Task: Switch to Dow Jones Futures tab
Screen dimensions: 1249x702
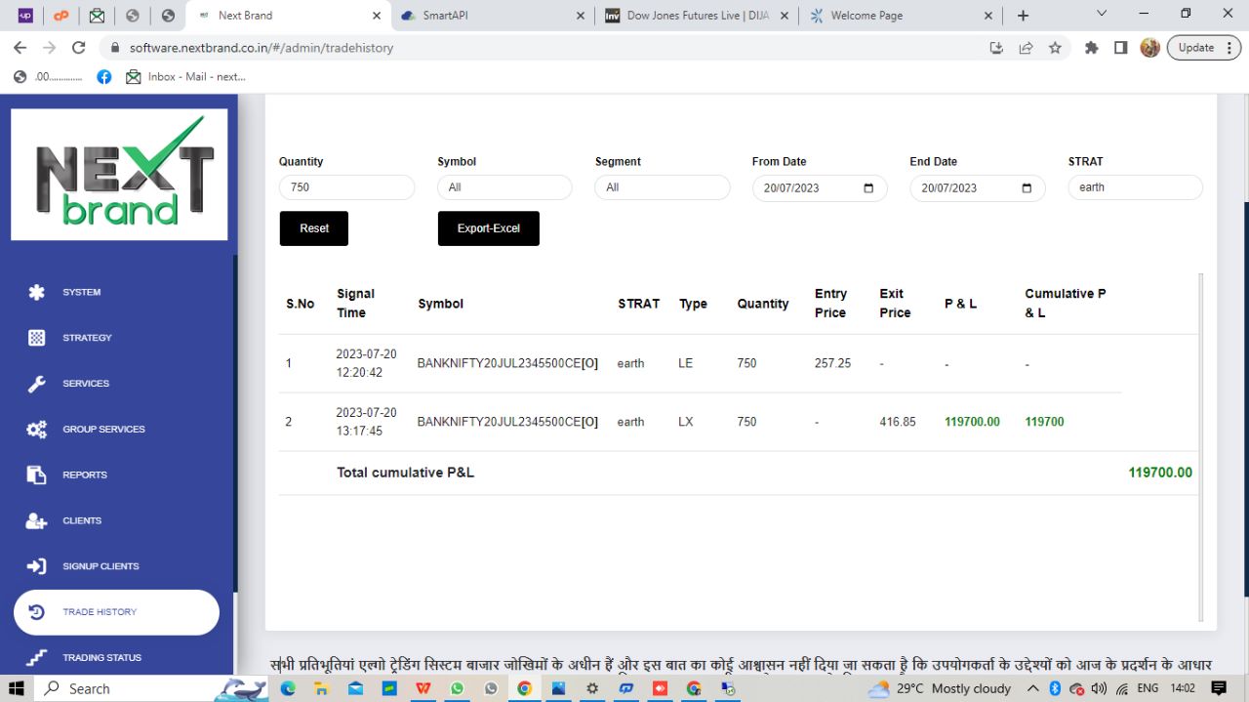Action: click(696, 16)
